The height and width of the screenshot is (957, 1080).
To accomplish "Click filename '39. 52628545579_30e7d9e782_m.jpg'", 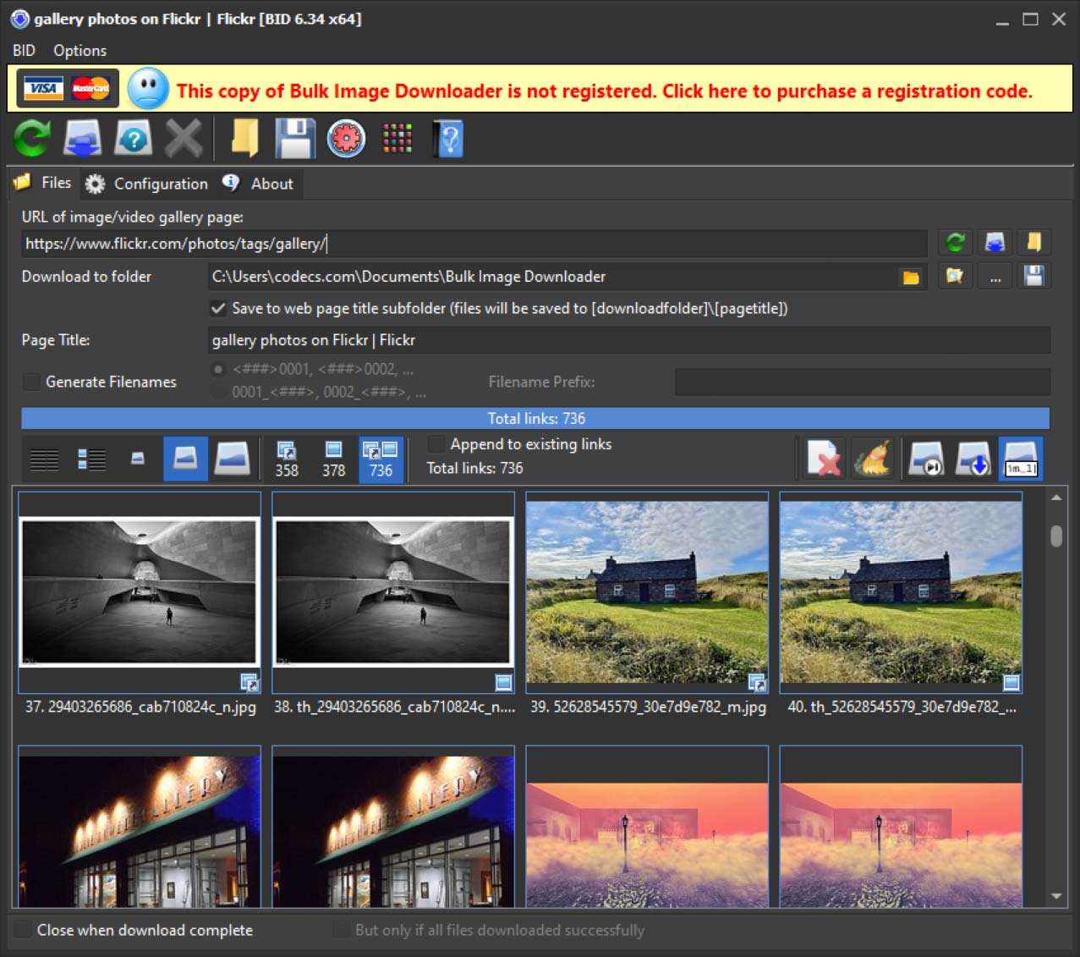I will point(648,707).
